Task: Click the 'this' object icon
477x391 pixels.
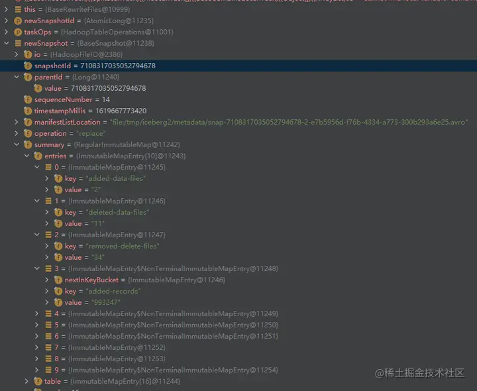Action: coord(18,9)
